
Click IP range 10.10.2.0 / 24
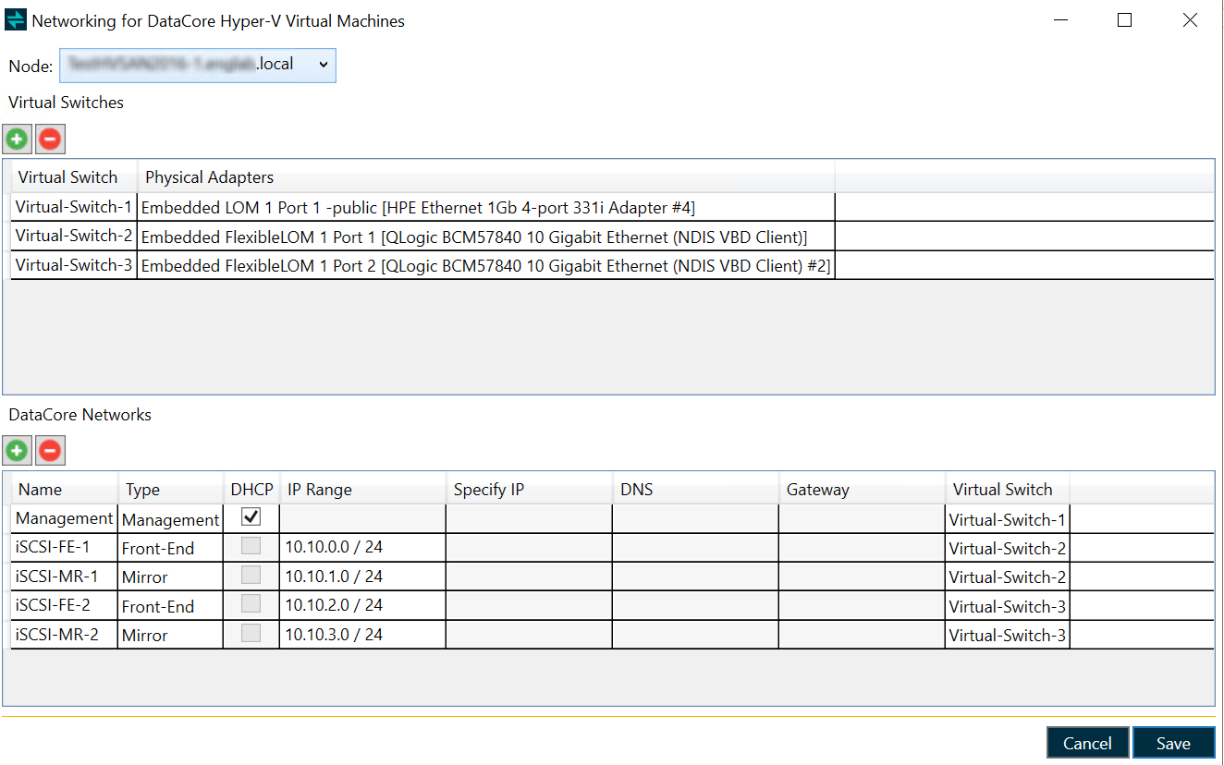coord(362,605)
